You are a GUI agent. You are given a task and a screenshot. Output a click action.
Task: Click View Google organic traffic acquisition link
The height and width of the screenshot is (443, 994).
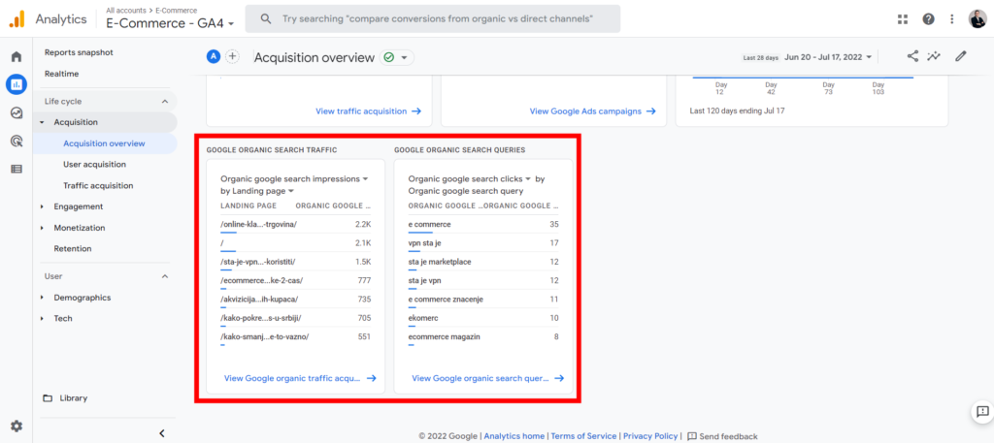coord(300,378)
